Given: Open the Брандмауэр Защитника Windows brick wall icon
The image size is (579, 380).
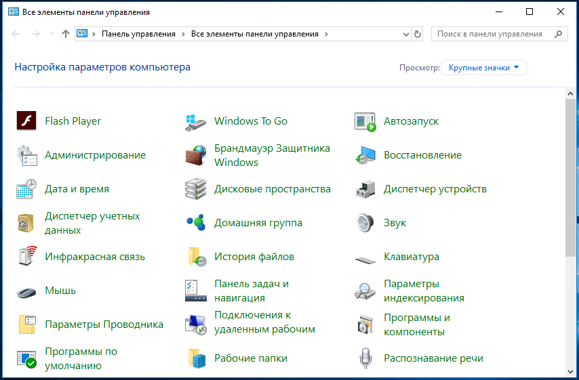Looking at the screenshot, I should [x=196, y=155].
